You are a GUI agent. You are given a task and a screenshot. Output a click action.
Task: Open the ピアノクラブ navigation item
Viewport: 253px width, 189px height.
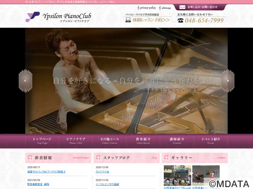76,140
